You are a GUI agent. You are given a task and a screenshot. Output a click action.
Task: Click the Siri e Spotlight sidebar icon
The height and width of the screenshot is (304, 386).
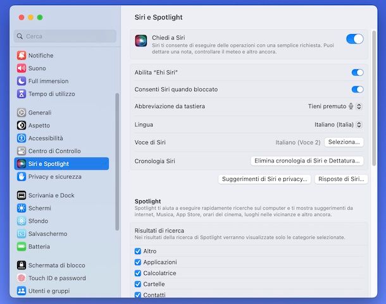(x=22, y=164)
